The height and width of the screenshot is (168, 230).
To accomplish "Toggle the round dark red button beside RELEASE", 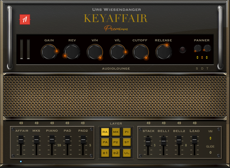I will tap(183, 49).
